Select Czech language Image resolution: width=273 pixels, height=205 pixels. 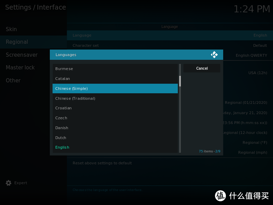(x=115, y=118)
